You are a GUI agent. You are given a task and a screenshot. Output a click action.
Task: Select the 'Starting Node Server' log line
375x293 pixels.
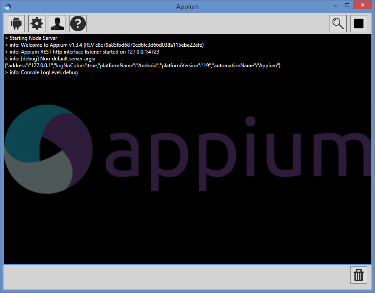(31, 38)
